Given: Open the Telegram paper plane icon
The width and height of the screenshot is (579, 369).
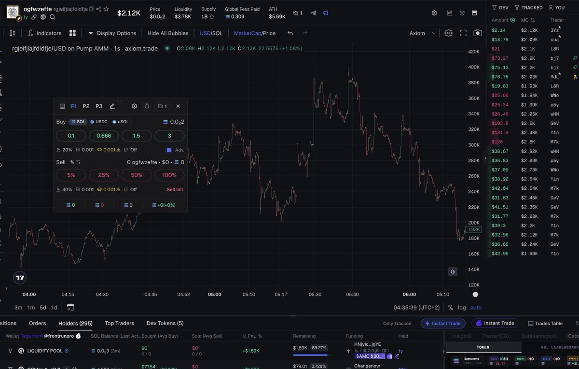Looking at the screenshot, I should pos(314,13).
